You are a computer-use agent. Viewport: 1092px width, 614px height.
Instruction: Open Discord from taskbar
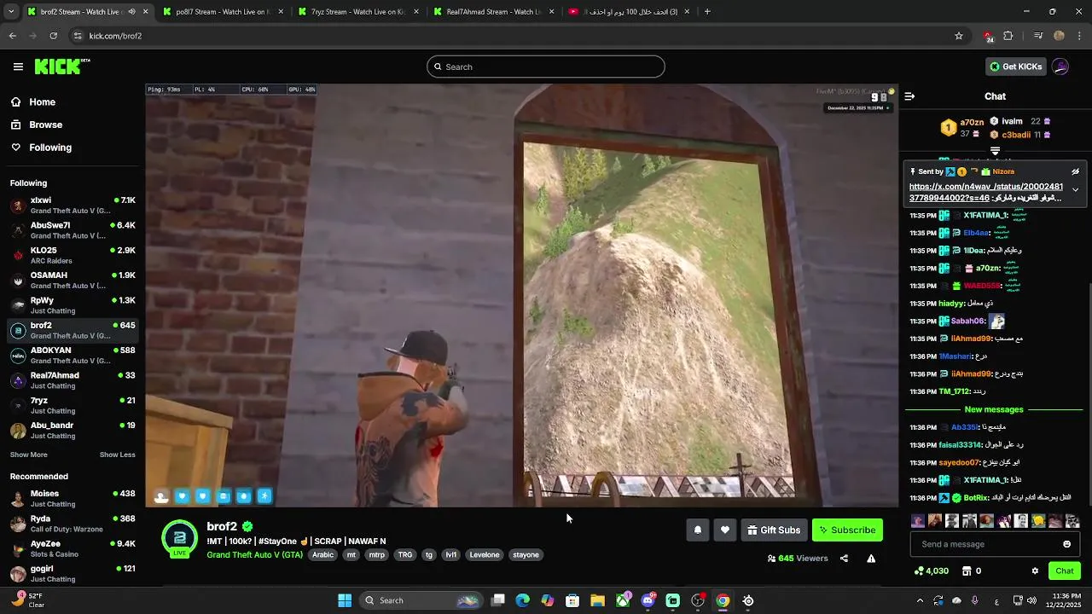[x=648, y=600]
